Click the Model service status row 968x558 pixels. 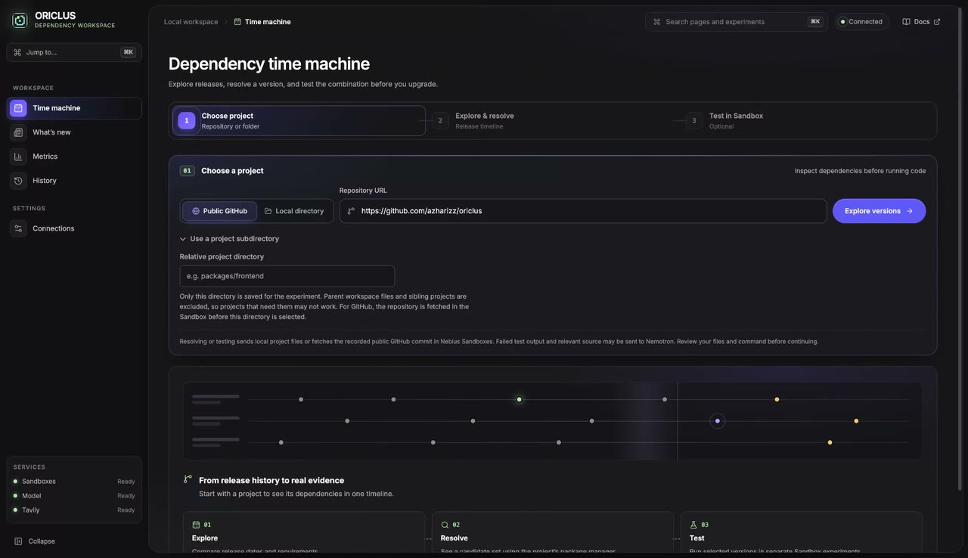tap(74, 496)
